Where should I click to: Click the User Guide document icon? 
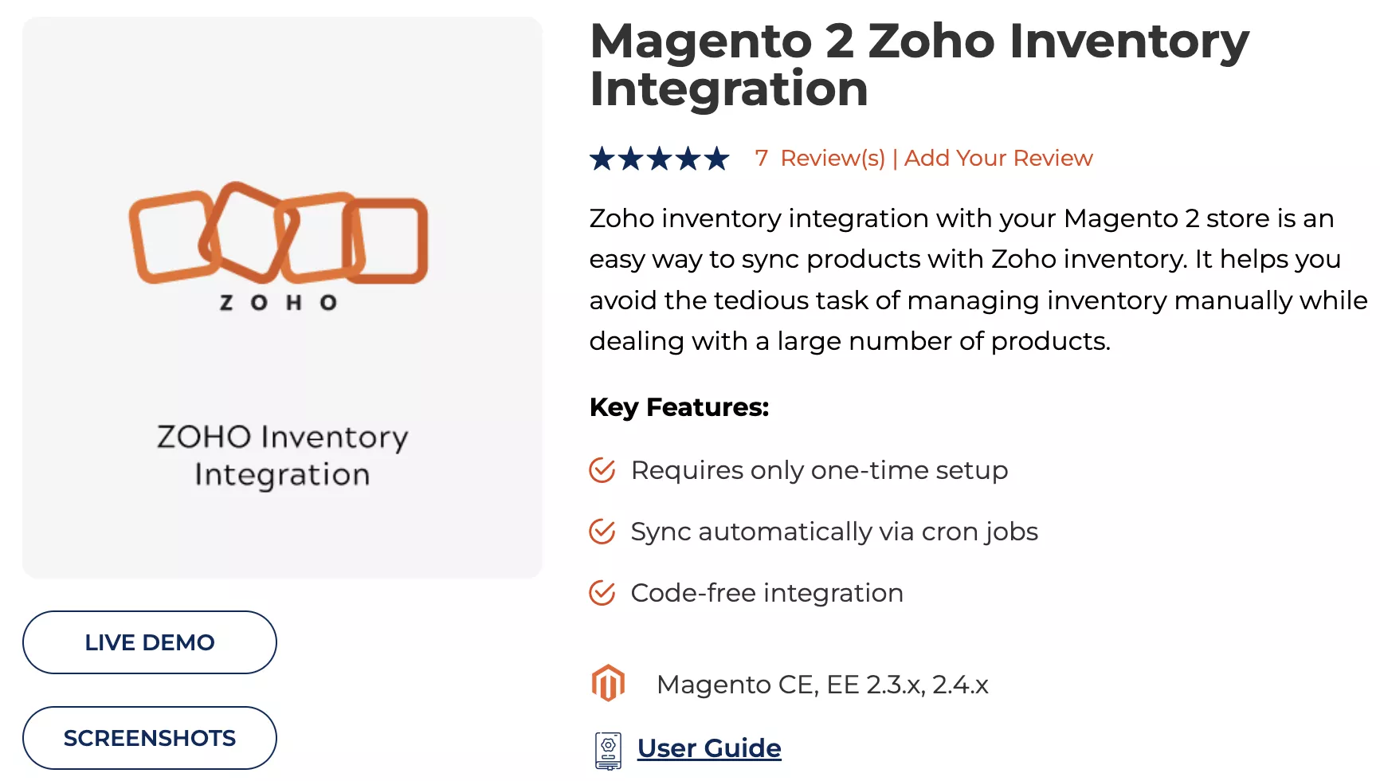pos(608,748)
